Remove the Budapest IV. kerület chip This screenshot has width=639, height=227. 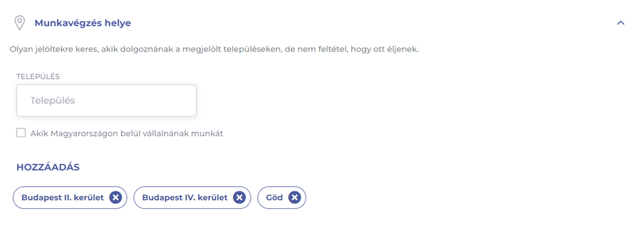coord(239,198)
